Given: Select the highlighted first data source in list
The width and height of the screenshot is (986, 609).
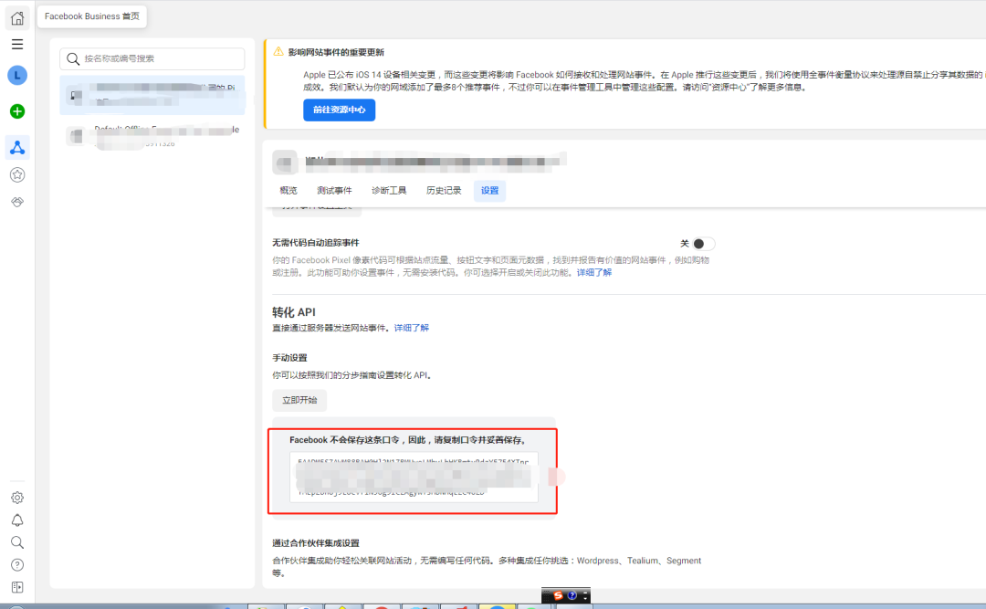Looking at the screenshot, I should coord(152,95).
